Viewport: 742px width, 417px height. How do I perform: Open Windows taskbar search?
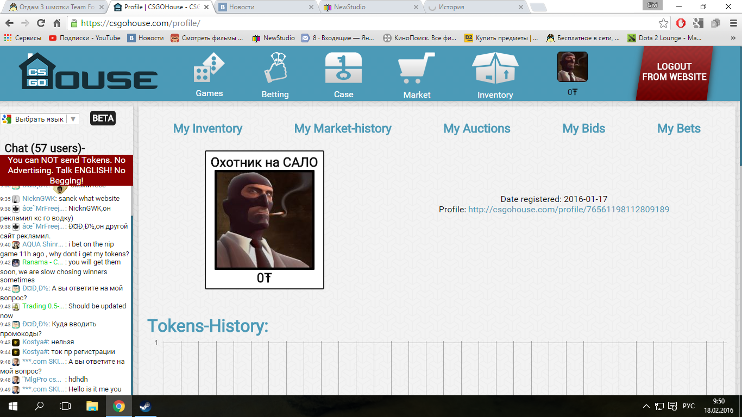(x=39, y=406)
